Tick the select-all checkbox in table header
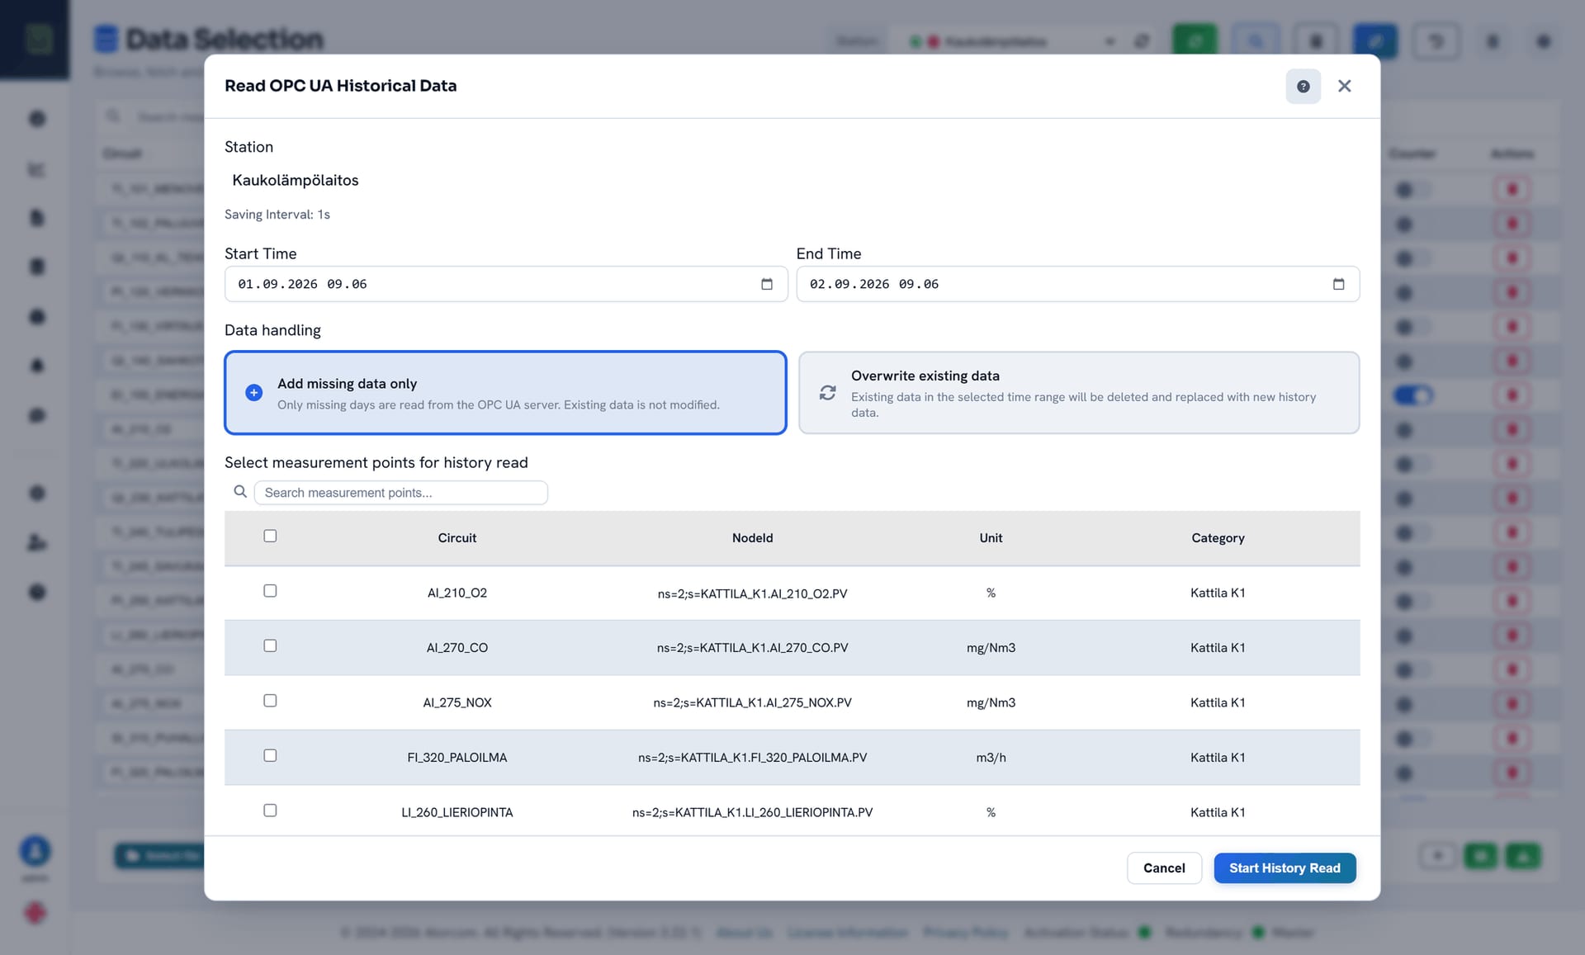This screenshot has width=1585, height=955. (x=270, y=536)
